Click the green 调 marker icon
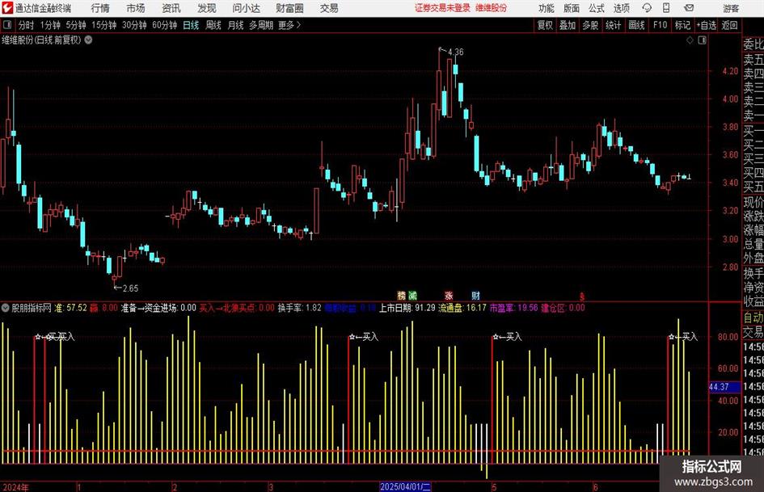The width and height of the screenshot is (764, 492). pyautogui.click(x=412, y=295)
